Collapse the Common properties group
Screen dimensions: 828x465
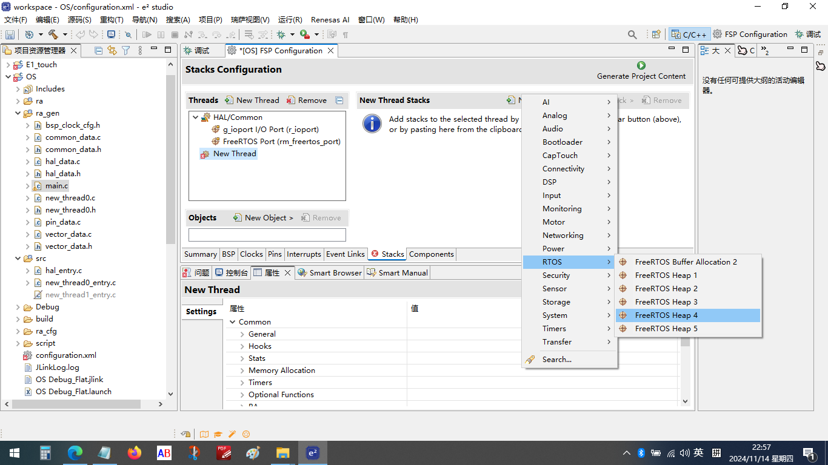click(x=232, y=322)
